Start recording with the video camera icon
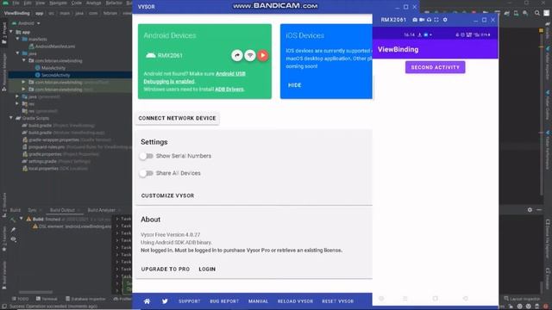Screen dimensions: 552x310 click(x=422, y=20)
